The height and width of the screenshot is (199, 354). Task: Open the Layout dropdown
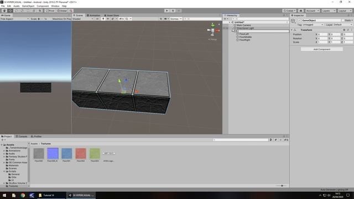tap(345, 11)
